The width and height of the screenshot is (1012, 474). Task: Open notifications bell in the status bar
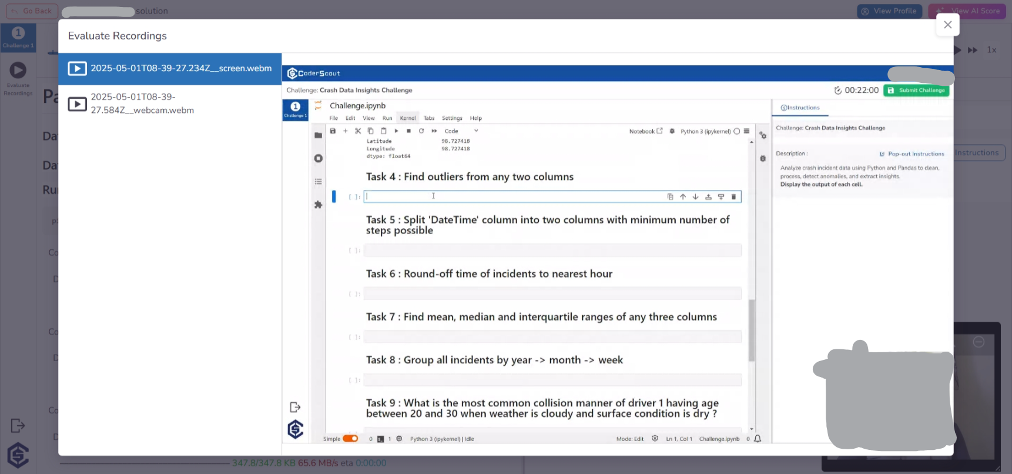[x=758, y=439]
